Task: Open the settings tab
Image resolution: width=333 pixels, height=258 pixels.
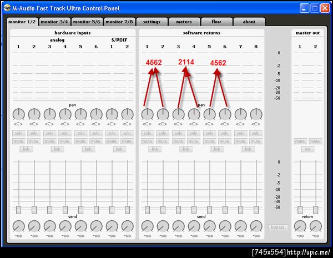Action: tap(152, 22)
